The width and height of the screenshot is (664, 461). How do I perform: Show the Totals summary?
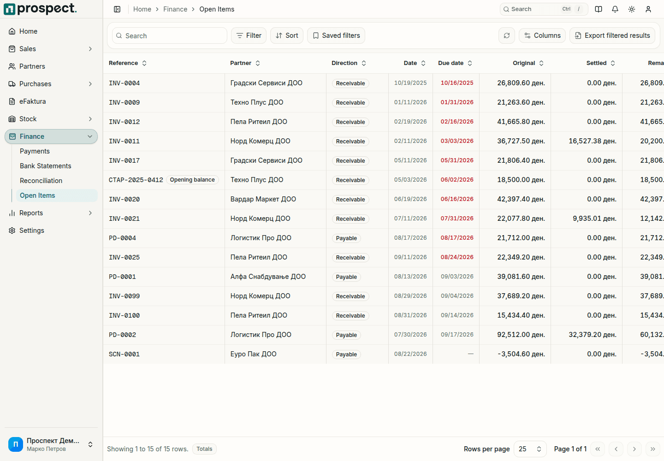204,449
